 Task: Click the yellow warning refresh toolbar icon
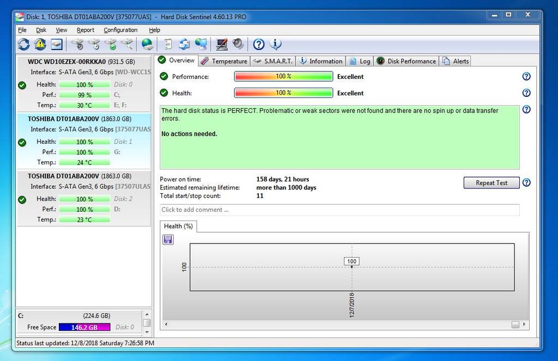[40, 44]
